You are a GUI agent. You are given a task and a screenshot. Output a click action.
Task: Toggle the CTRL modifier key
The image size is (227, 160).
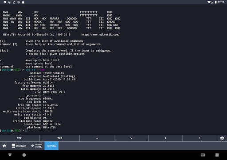[x=20, y=138]
